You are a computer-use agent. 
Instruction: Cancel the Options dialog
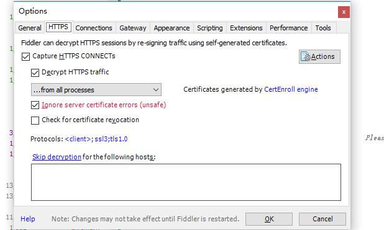click(x=322, y=219)
